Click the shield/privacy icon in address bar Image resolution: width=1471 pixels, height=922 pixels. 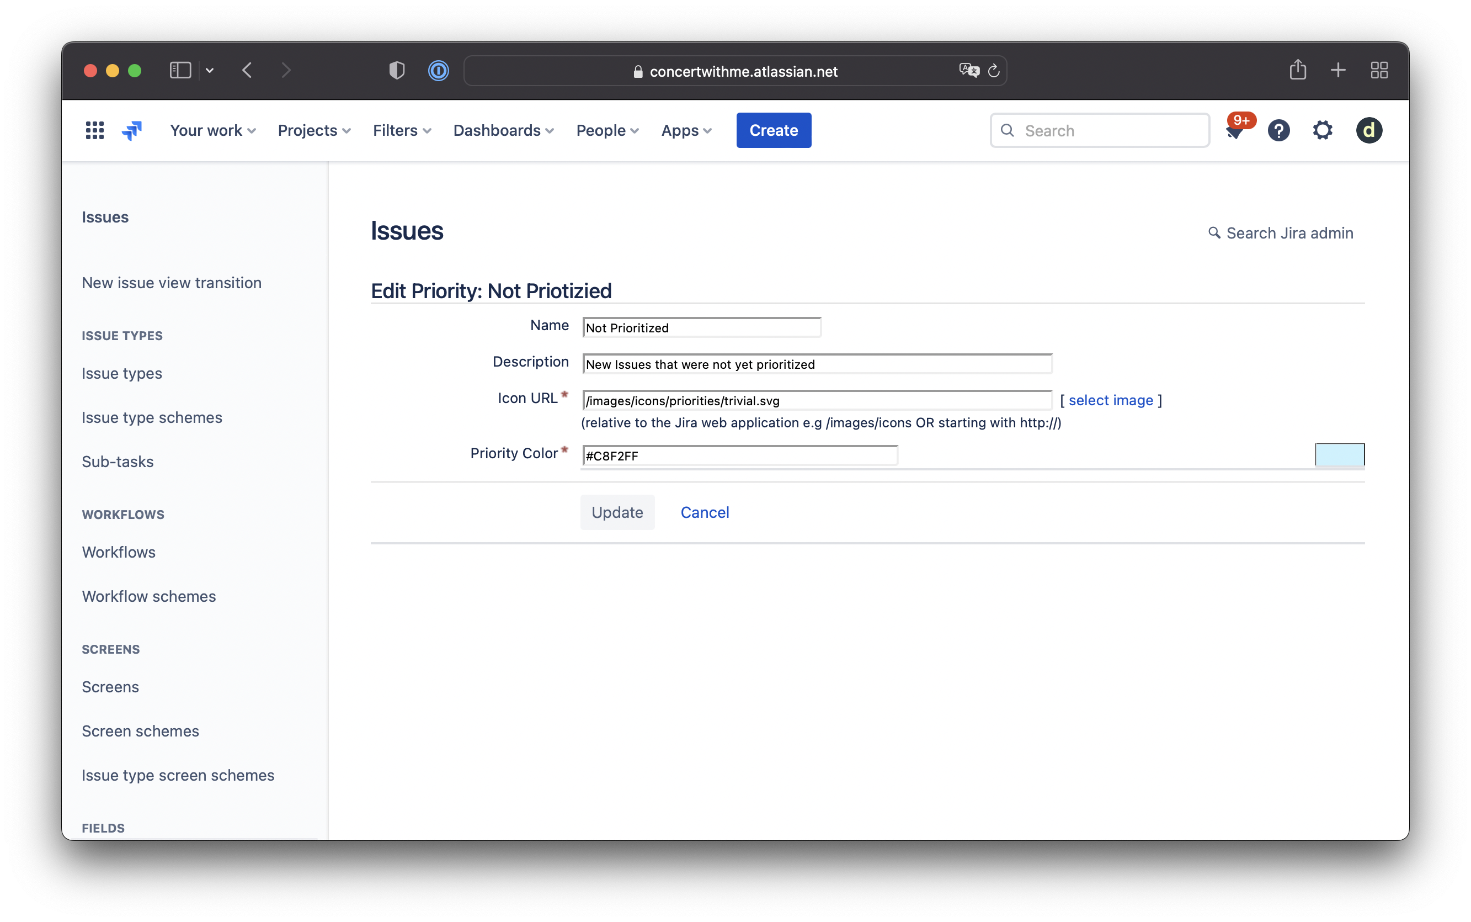tap(397, 70)
